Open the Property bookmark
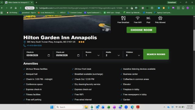This screenshot has height=110, width=195. pyautogui.click(x=148, y=13)
